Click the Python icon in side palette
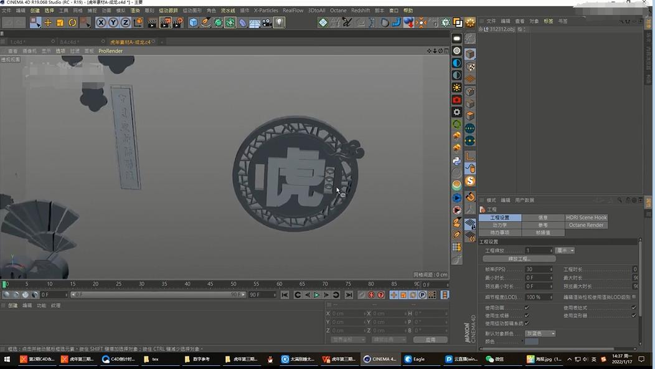The image size is (655, 369). tap(457, 161)
